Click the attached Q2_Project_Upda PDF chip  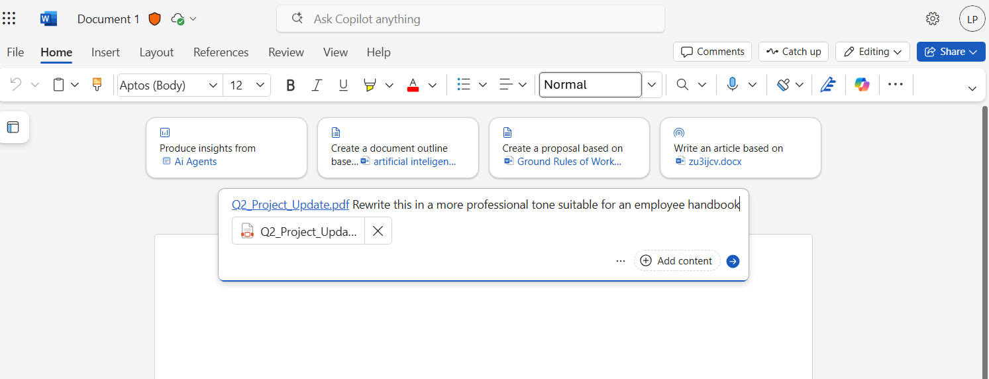point(299,231)
